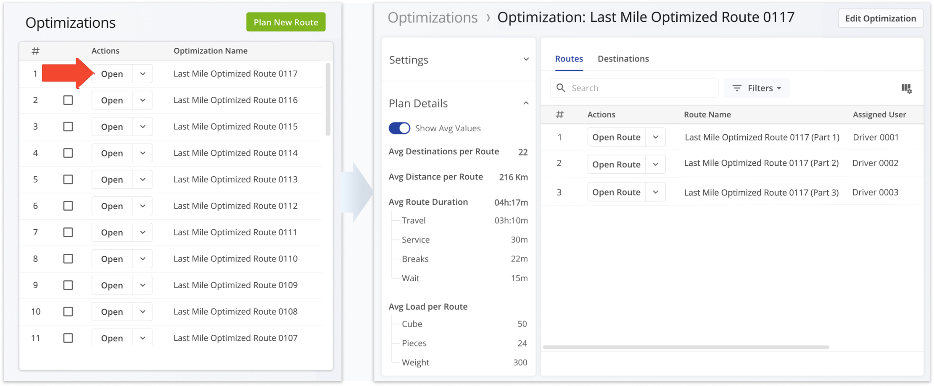Select the Routes tab

coord(569,59)
